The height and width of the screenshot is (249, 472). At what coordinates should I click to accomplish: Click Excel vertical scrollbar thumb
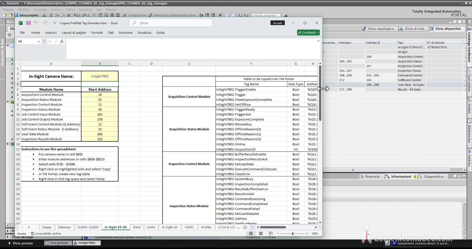320,93
